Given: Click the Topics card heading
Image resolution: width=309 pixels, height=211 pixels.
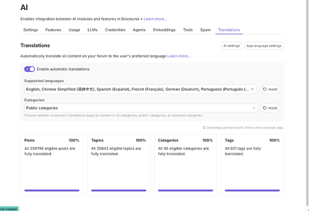Looking at the screenshot, I should point(97,140).
